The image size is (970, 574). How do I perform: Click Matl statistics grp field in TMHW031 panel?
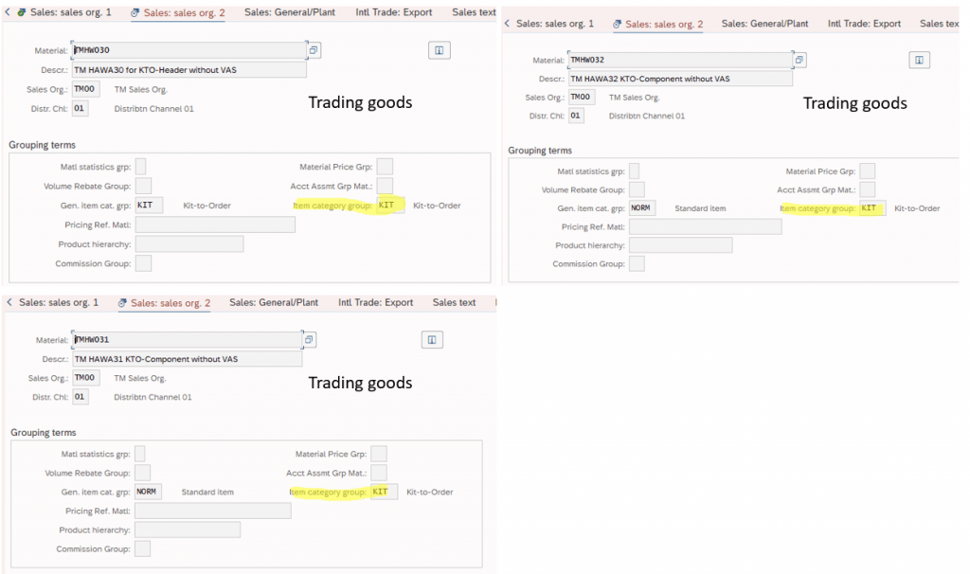point(140,454)
